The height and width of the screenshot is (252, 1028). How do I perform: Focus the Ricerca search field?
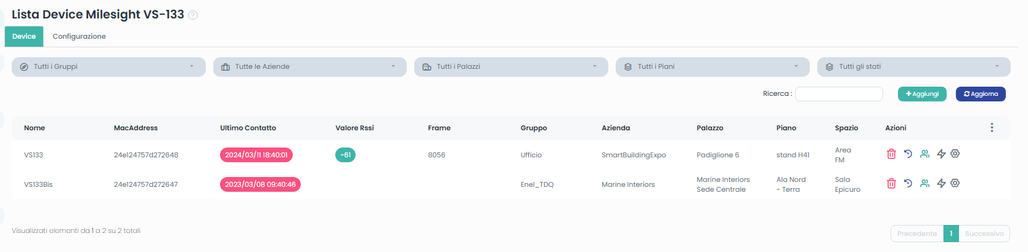(838, 94)
